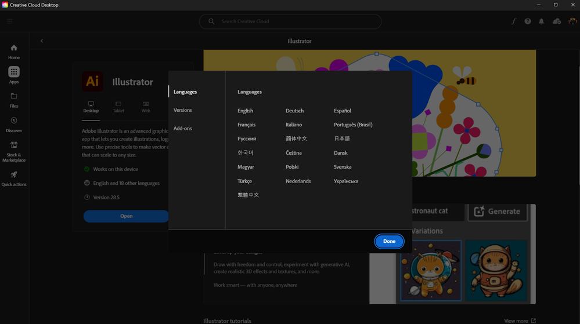The height and width of the screenshot is (324, 580).
Task: Click the Español language entry
Action: pyautogui.click(x=343, y=111)
